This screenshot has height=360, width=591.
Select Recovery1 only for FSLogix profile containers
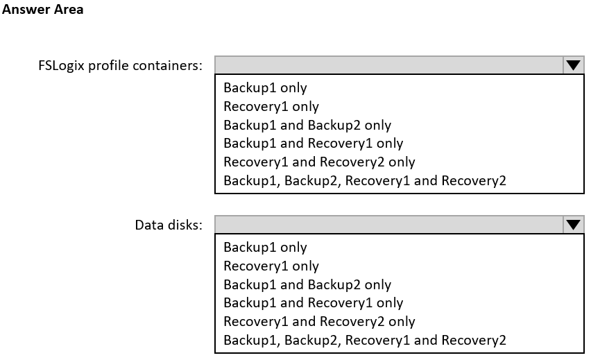pyautogui.click(x=271, y=107)
